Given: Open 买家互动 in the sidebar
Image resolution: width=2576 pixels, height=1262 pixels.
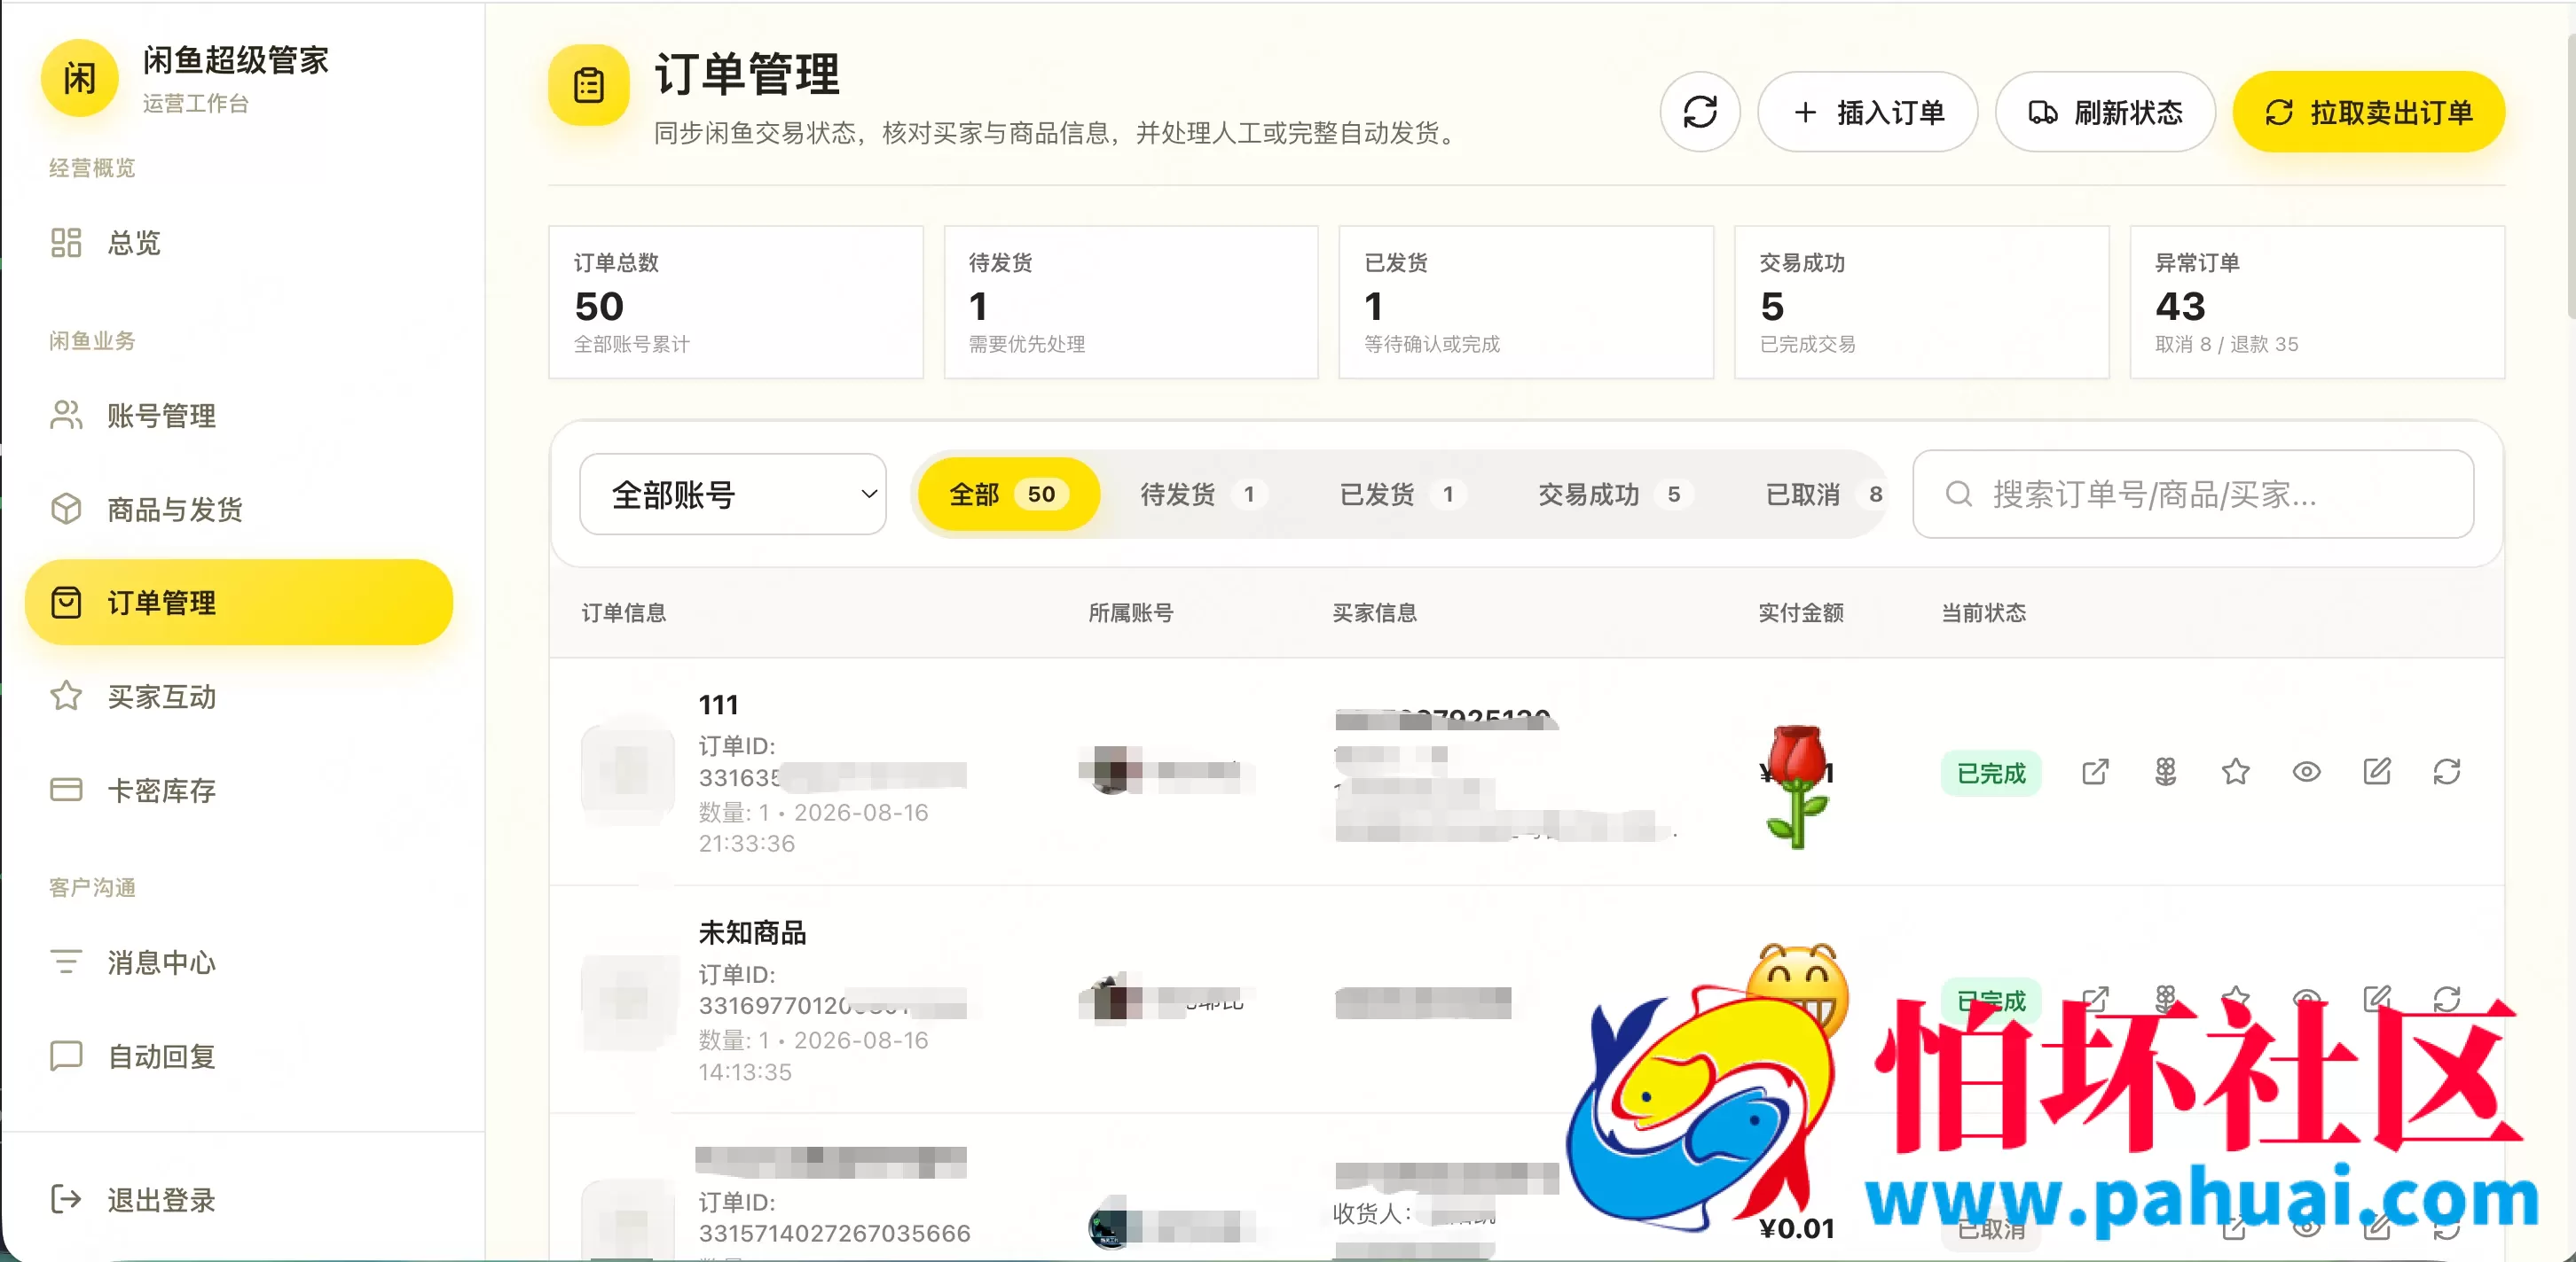Looking at the screenshot, I should [239, 697].
